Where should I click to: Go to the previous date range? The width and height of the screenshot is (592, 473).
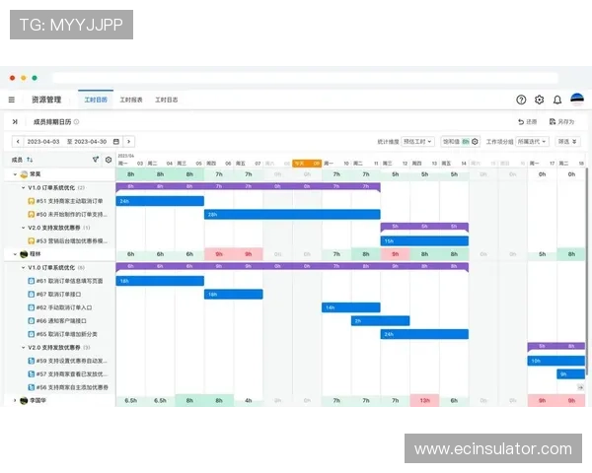point(18,142)
